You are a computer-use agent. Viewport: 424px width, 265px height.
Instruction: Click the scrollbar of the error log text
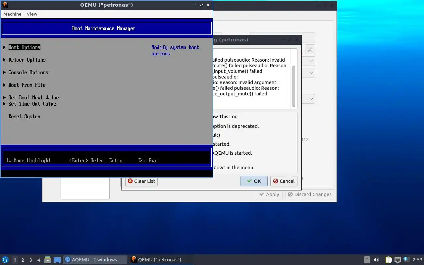(294, 86)
